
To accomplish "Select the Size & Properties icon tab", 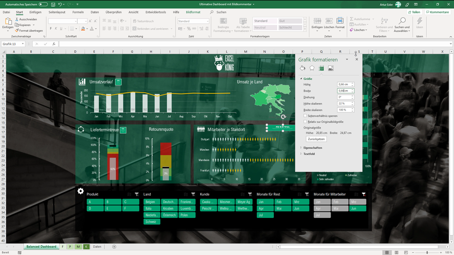I will [321, 68].
